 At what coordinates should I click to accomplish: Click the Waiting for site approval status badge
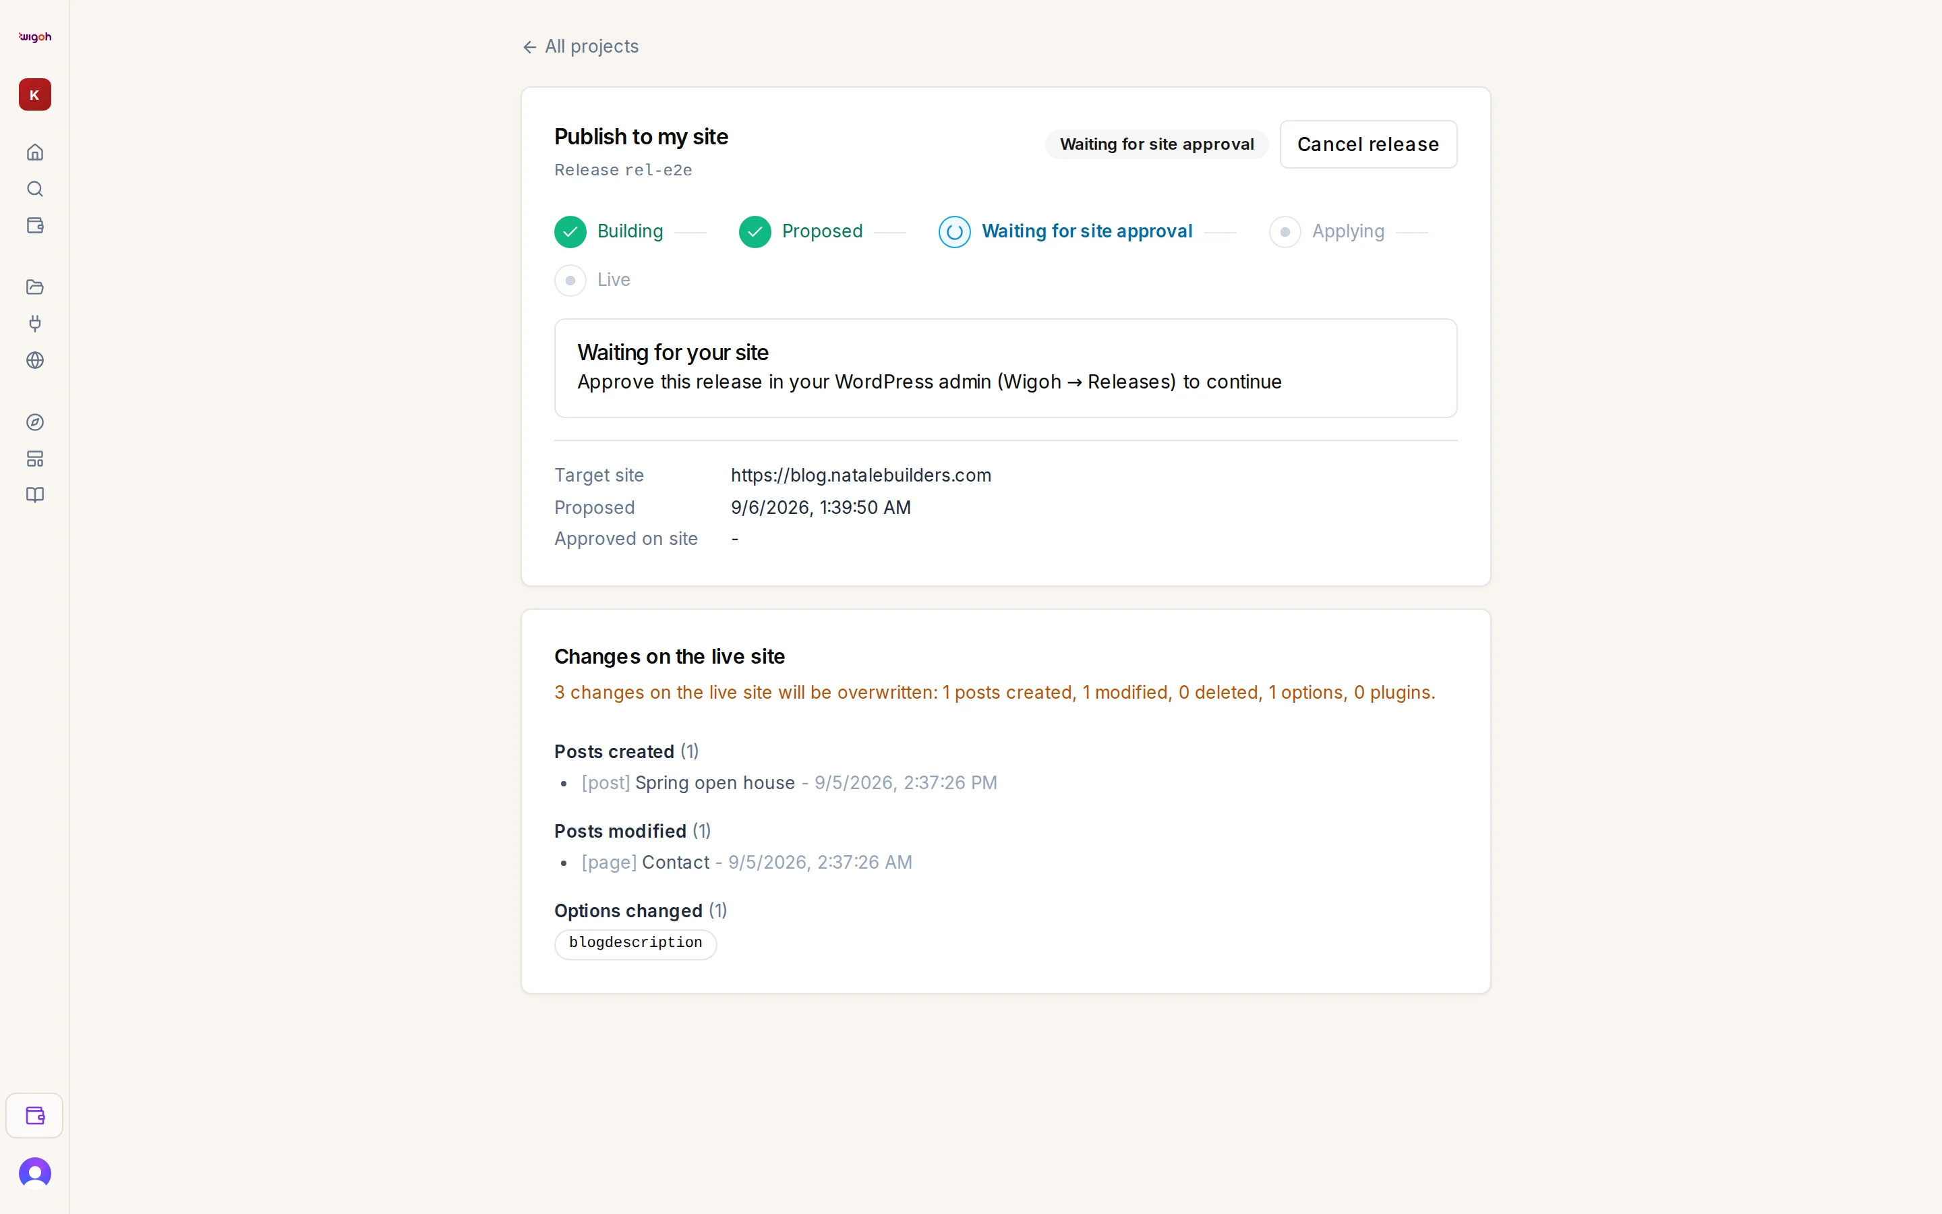point(1156,144)
